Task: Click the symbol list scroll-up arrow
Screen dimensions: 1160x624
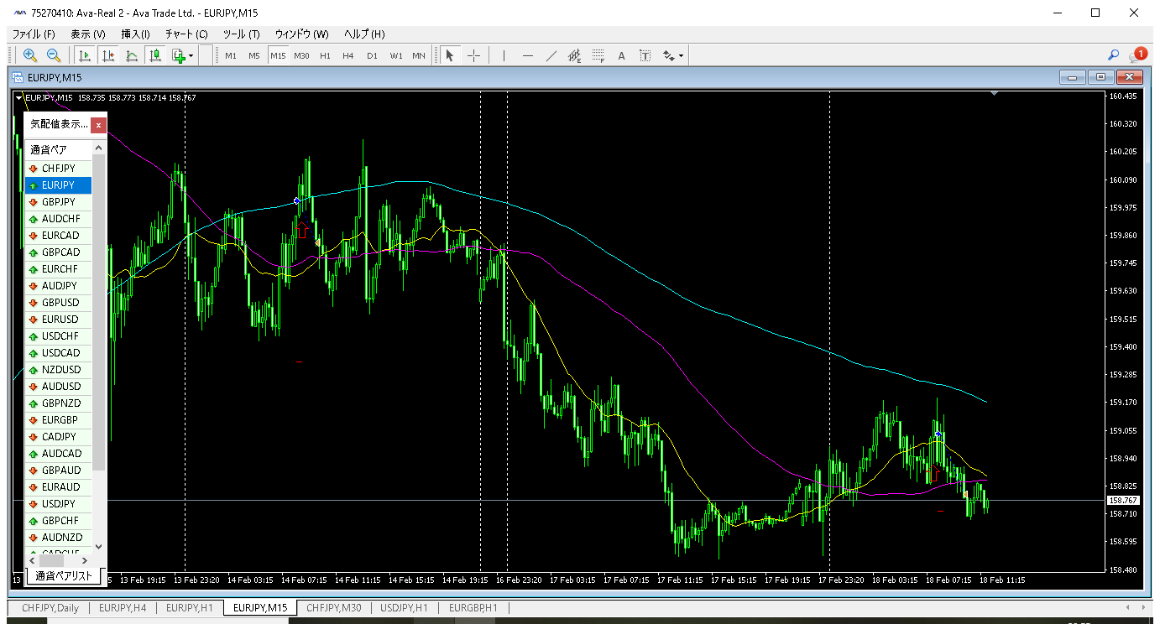Action: click(x=99, y=148)
